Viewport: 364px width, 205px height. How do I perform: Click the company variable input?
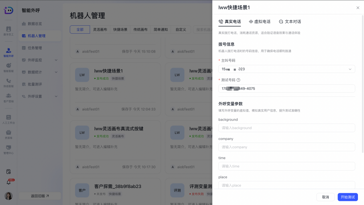click(287, 147)
